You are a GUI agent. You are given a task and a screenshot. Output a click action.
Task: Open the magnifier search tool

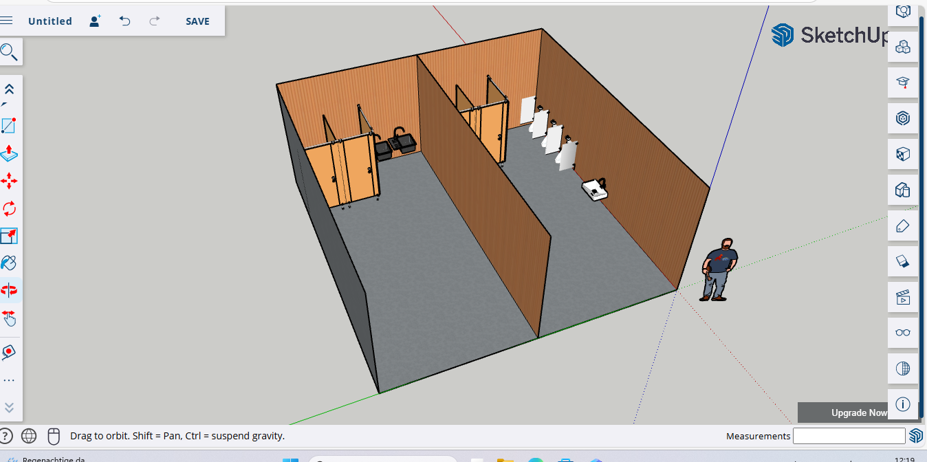9,52
